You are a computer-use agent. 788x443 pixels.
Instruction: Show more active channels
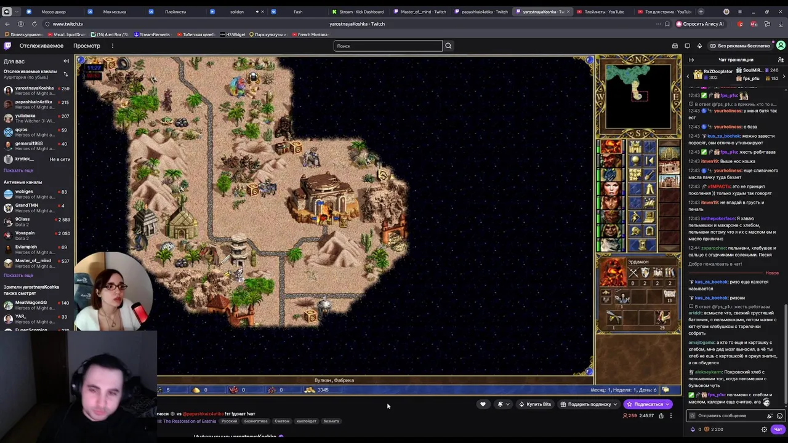coord(18,275)
